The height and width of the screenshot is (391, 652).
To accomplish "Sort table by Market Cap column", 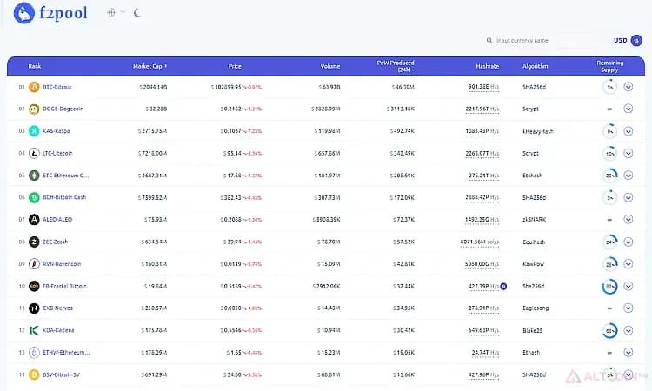I will [150, 66].
